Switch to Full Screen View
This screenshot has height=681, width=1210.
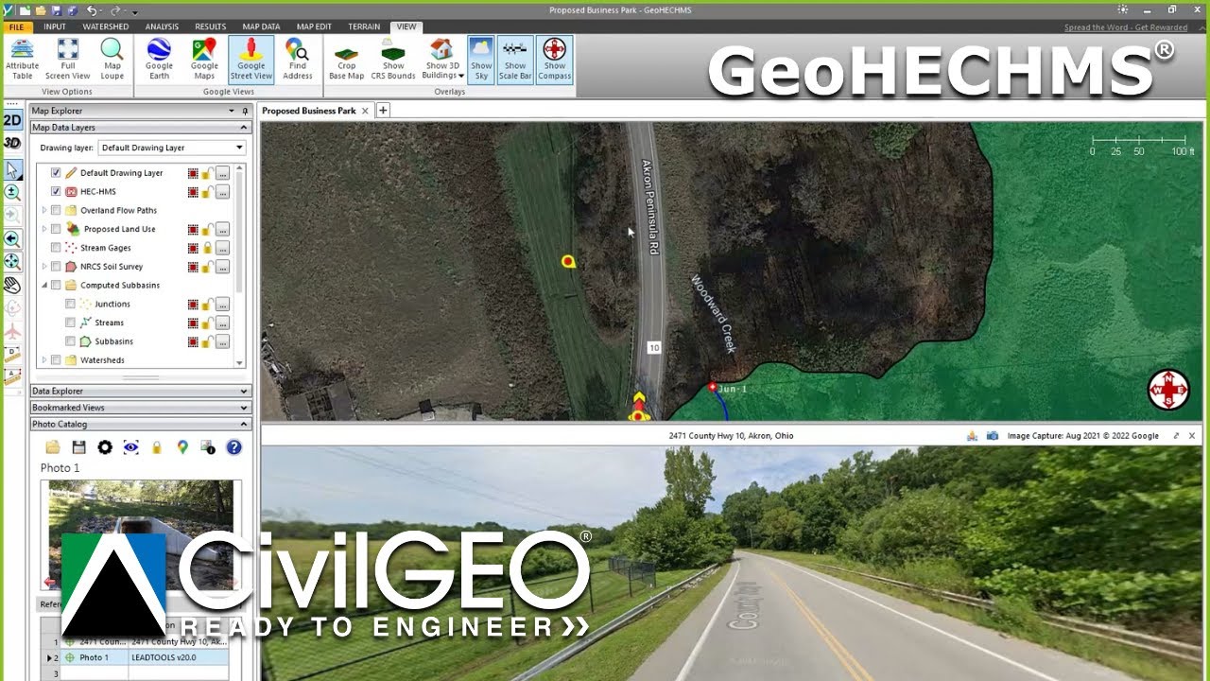(x=68, y=60)
